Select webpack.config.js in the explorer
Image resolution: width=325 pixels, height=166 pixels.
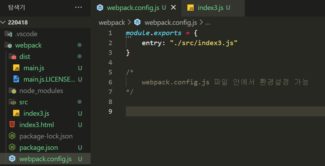[x=45, y=159]
